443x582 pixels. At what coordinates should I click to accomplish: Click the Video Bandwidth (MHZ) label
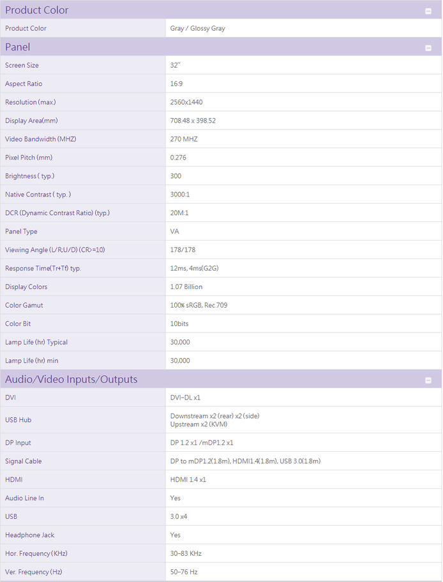tap(40, 139)
